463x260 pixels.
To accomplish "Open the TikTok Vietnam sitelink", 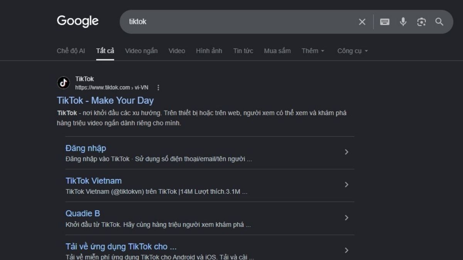I will (93, 181).
